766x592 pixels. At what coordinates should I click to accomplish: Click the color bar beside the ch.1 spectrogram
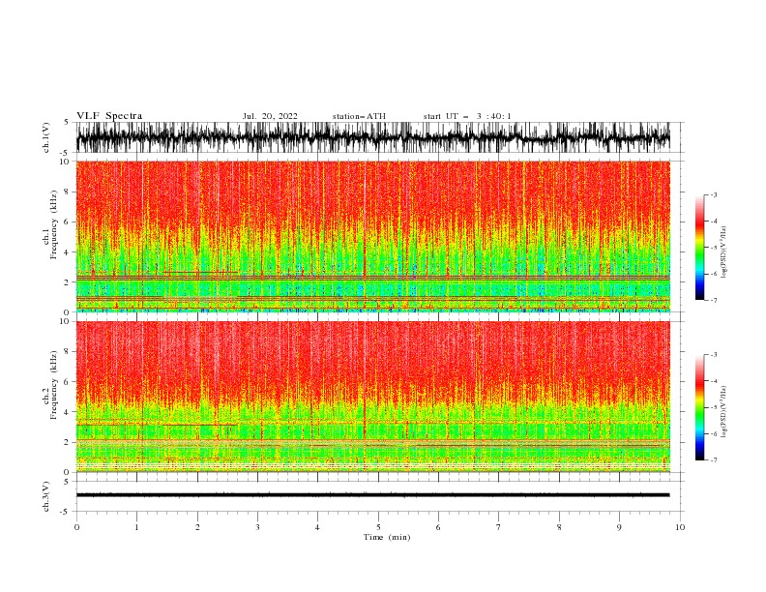(x=699, y=248)
